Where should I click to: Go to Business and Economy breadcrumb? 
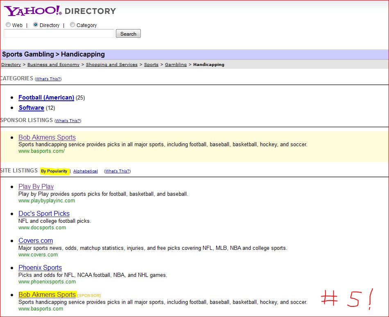(53, 64)
